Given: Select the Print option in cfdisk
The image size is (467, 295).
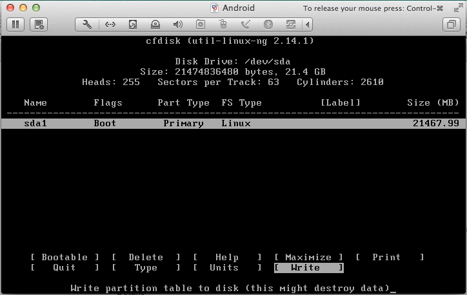Looking at the screenshot, I should pyautogui.click(x=390, y=257).
